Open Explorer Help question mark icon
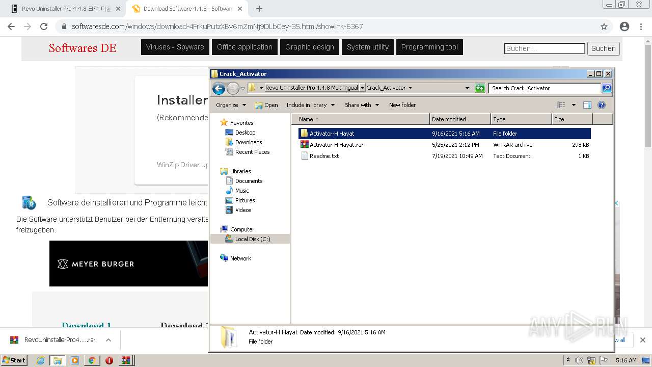This screenshot has height=367, width=652. point(602,105)
